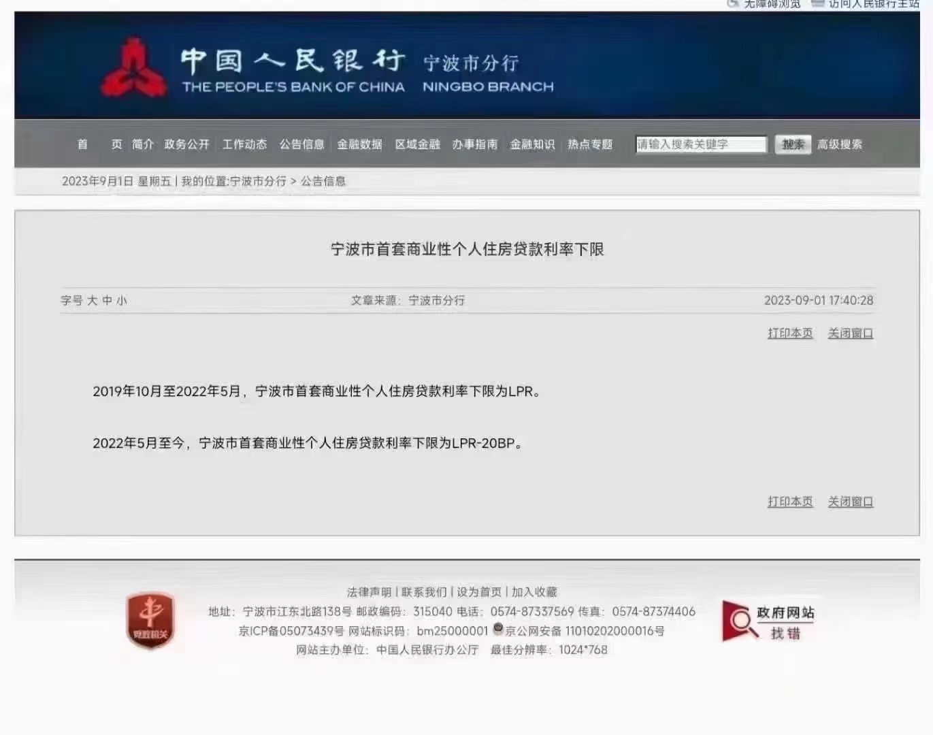The width and height of the screenshot is (933, 735).
Task: Click the 设为首页 footer link
Action: click(479, 592)
